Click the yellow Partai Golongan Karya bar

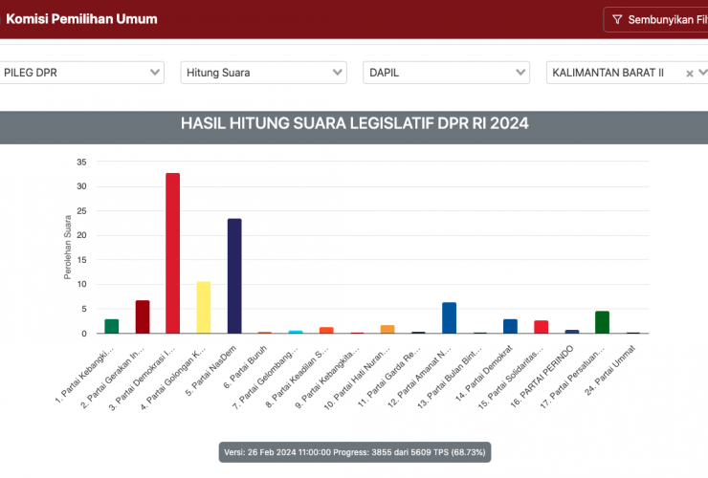[x=204, y=308]
